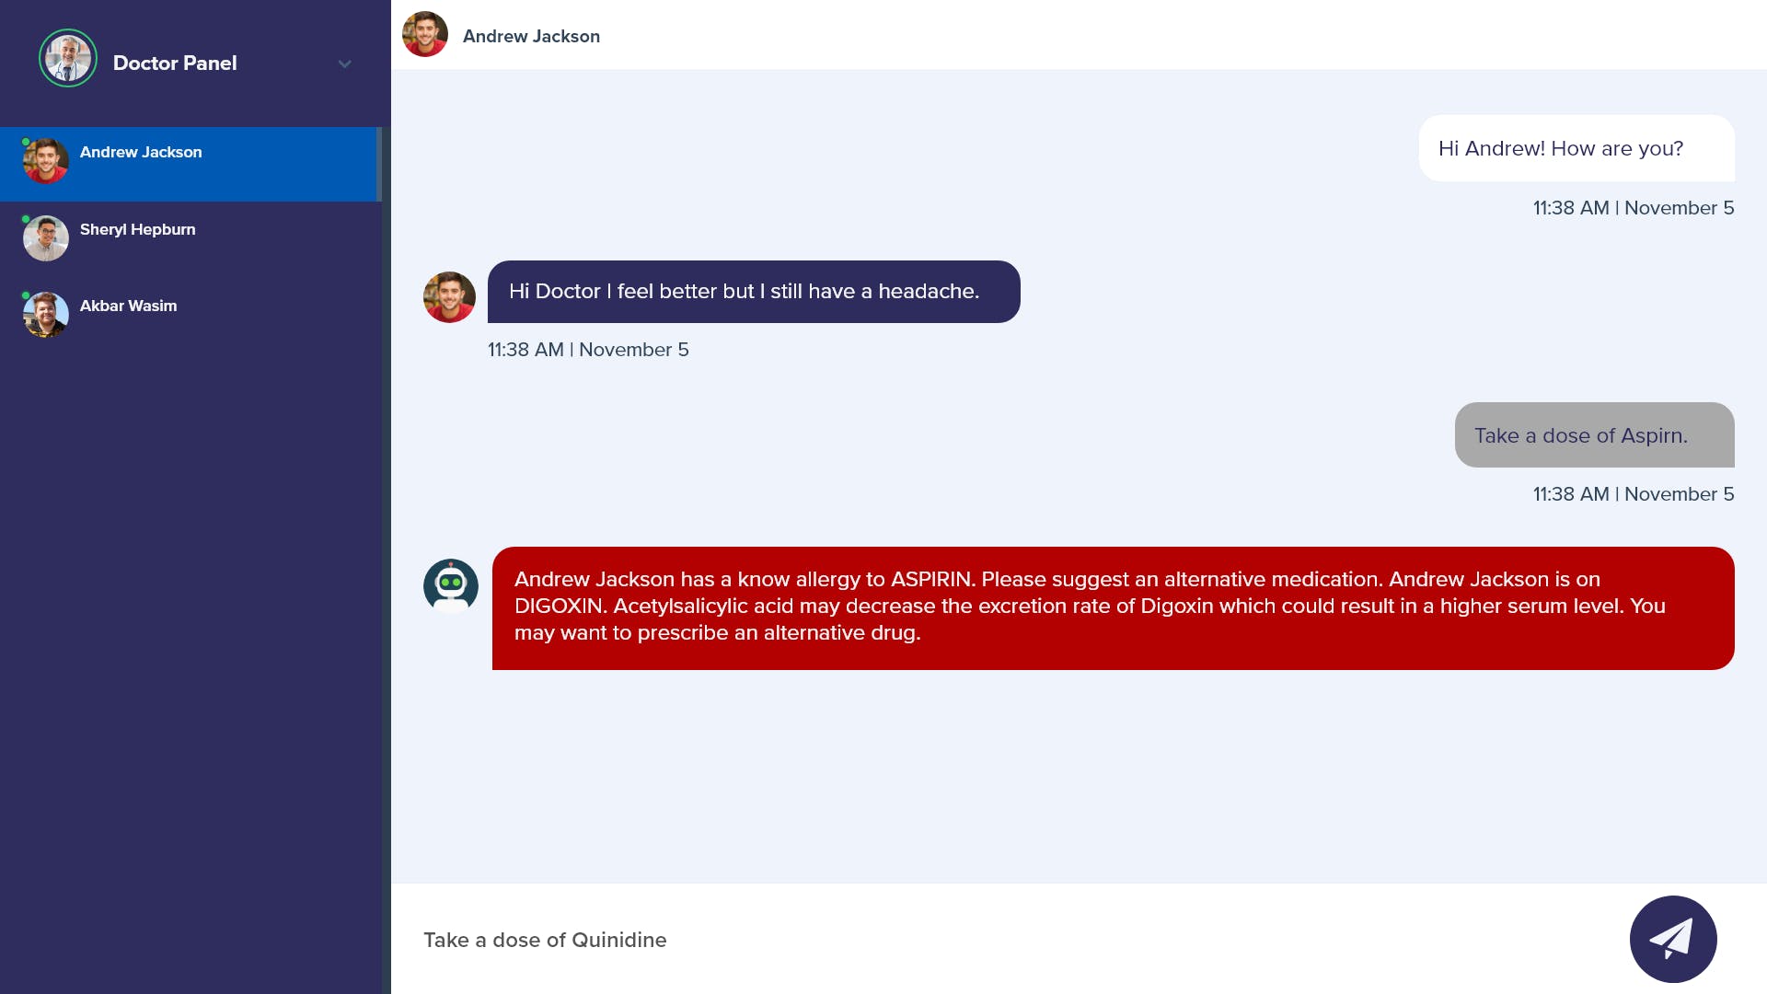Click the chatbot robot avatar icon

click(x=450, y=585)
